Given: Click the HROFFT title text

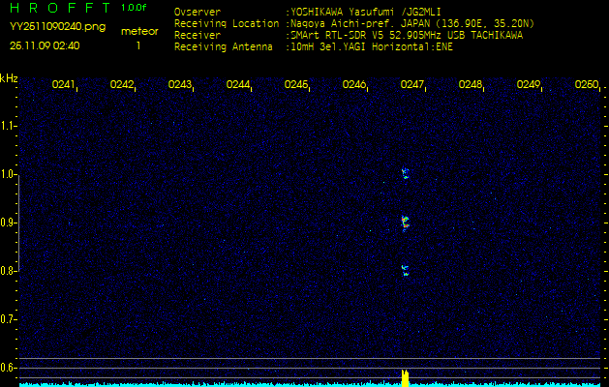Looking at the screenshot, I should 60,8.
